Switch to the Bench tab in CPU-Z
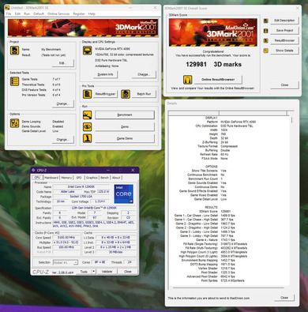 point(104,178)
